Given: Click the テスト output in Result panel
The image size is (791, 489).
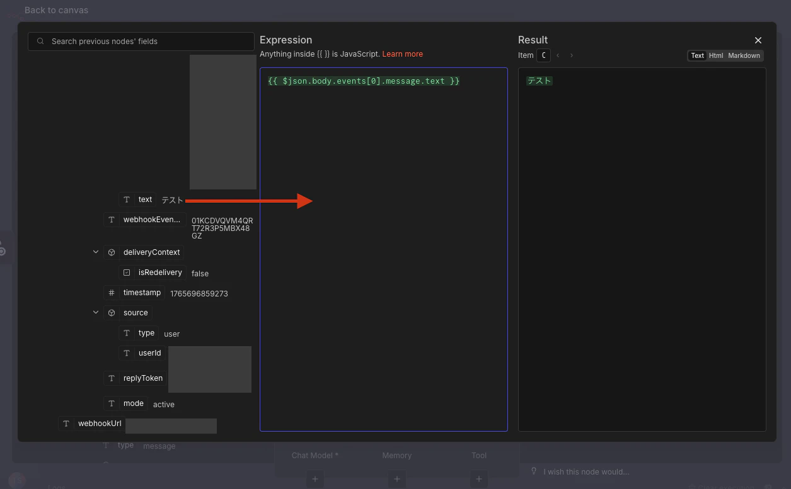Looking at the screenshot, I should 540,81.
